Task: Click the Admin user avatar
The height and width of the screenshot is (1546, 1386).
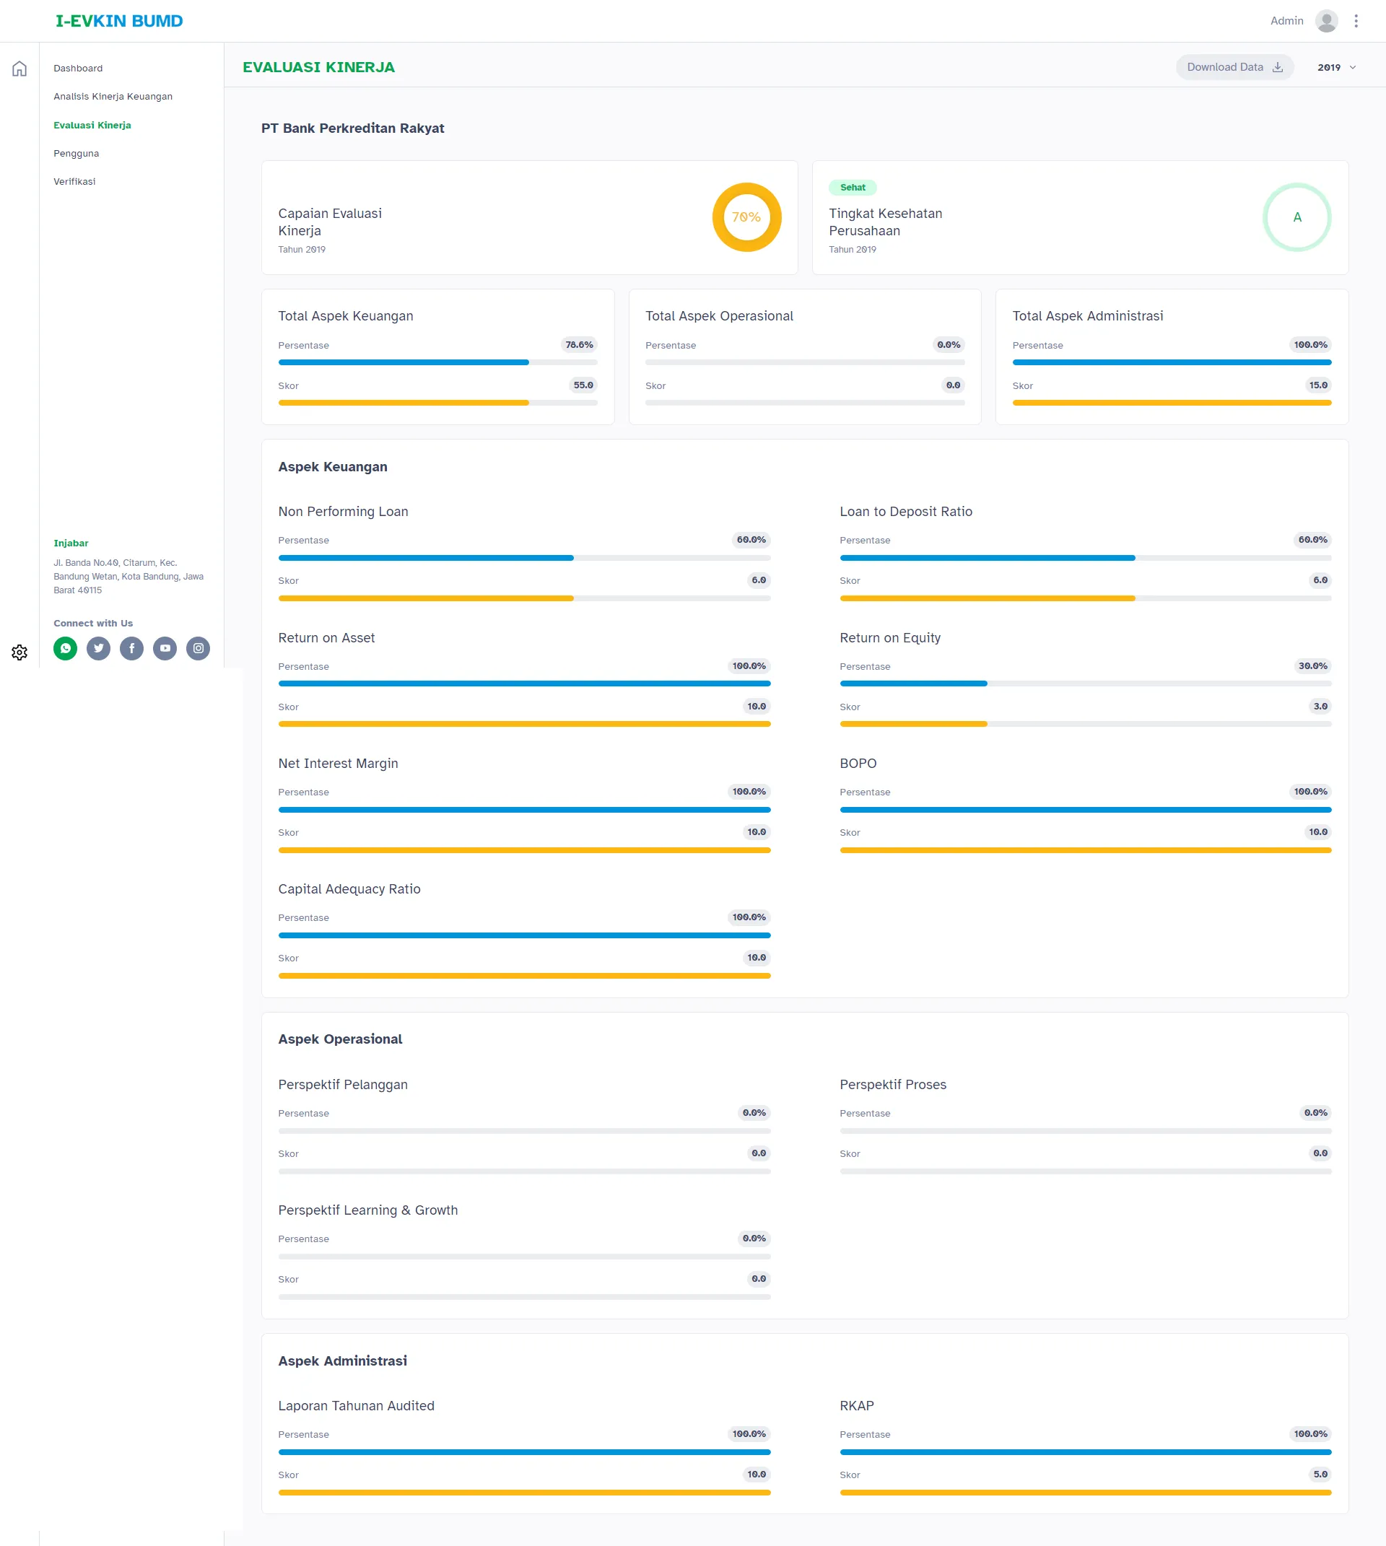Action: point(1326,20)
